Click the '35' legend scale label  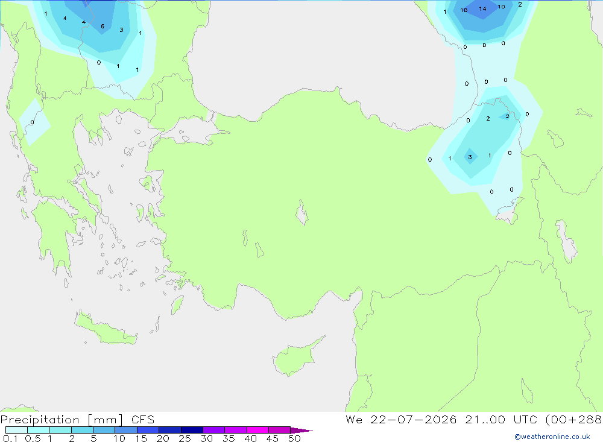[x=229, y=438]
